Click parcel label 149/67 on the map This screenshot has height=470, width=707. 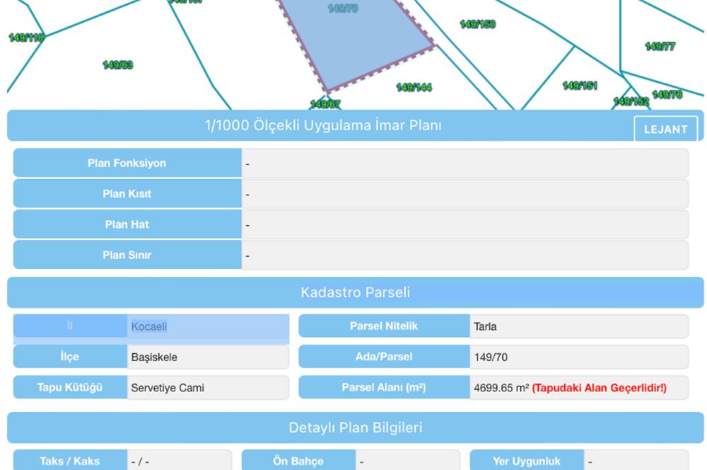pos(325,104)
